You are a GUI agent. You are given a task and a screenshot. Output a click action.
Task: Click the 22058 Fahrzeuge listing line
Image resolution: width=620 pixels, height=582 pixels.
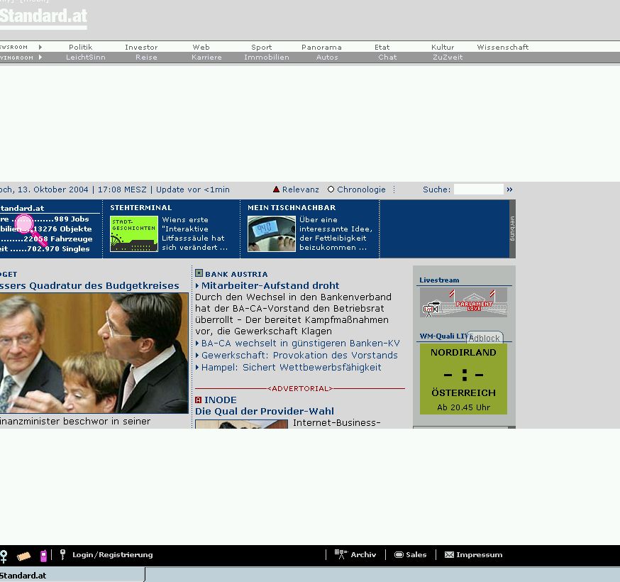(46, 238)
